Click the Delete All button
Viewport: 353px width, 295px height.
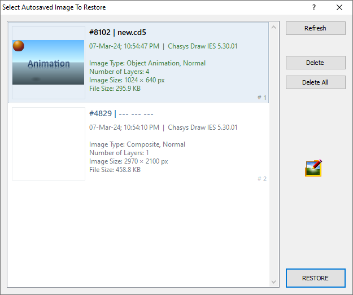[x=315, y=82]
